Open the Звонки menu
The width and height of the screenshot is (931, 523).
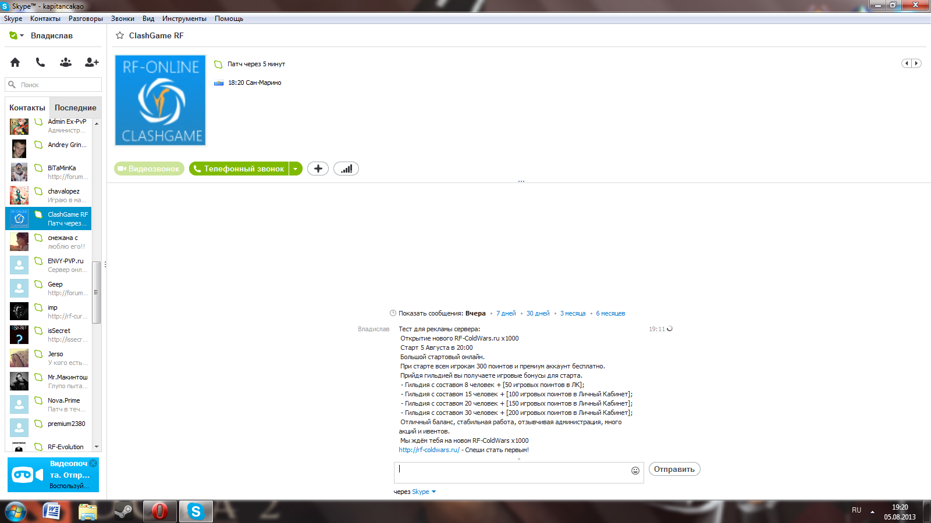[123, 19]
